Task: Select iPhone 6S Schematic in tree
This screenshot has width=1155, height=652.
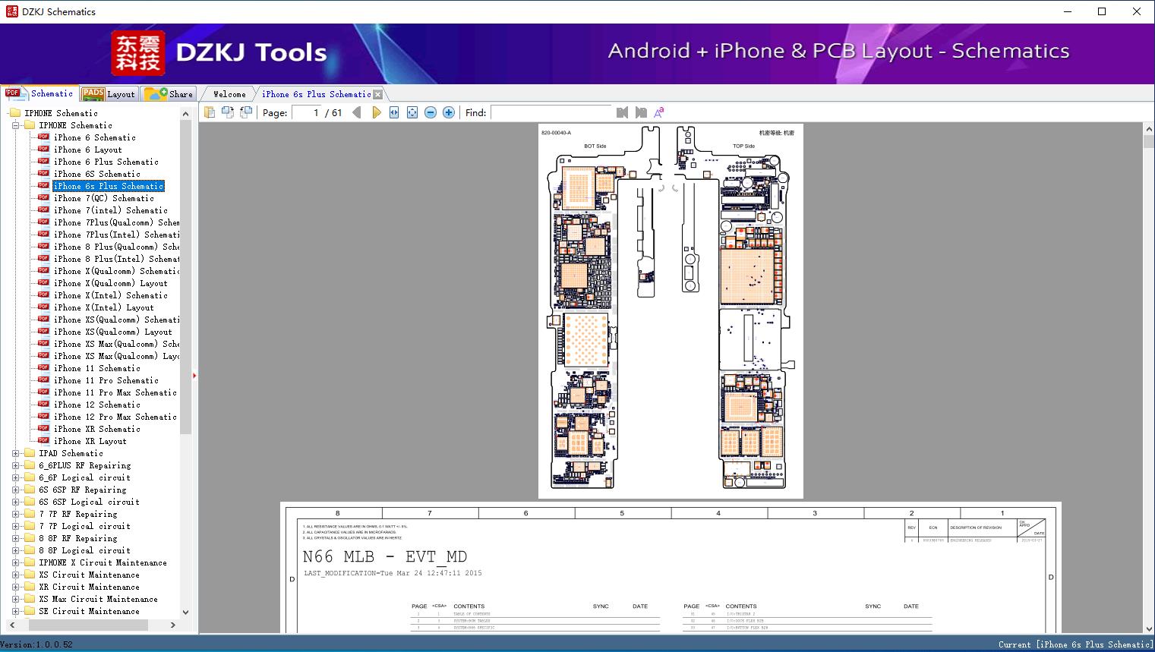Action: pos(97,174)
